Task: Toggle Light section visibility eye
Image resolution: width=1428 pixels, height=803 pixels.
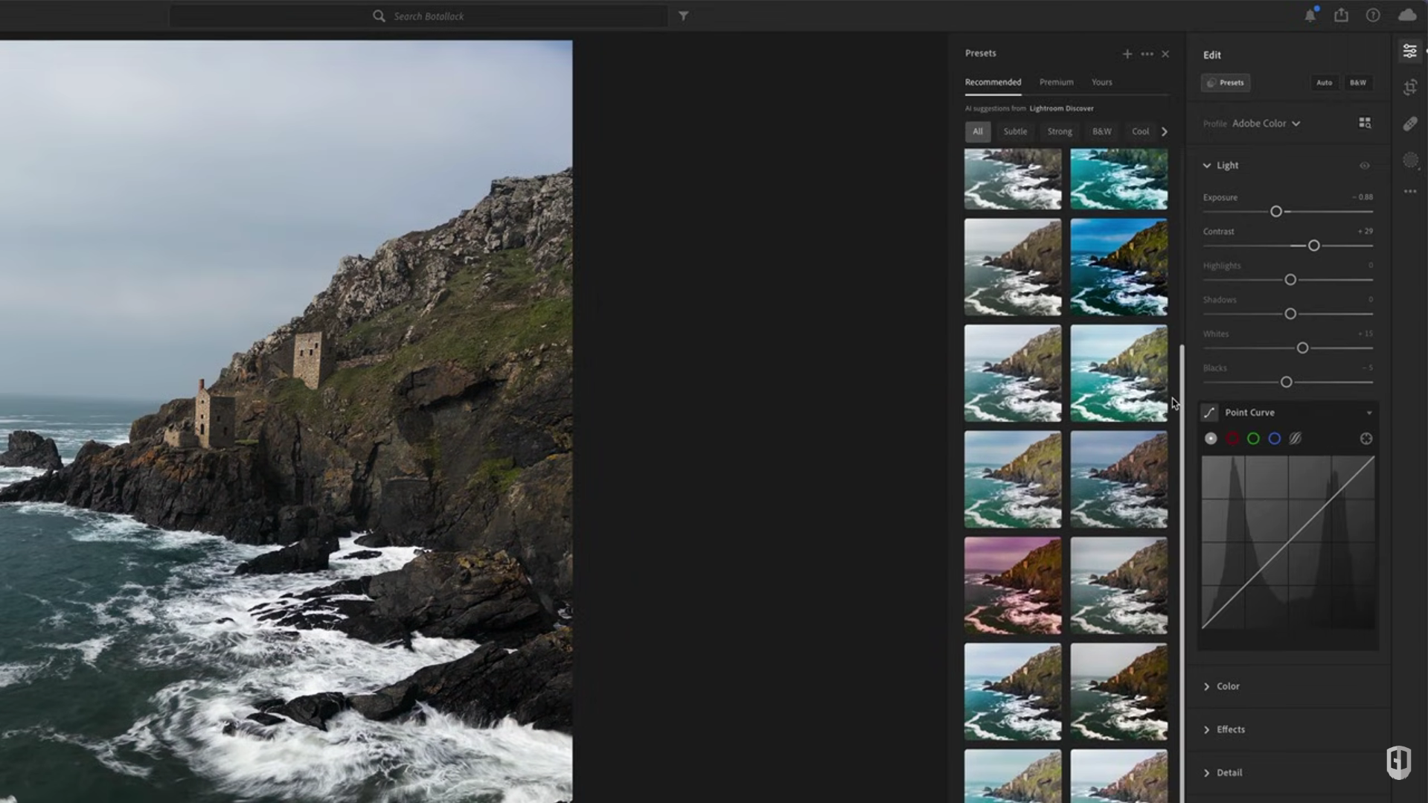Action: point(1364,165)
